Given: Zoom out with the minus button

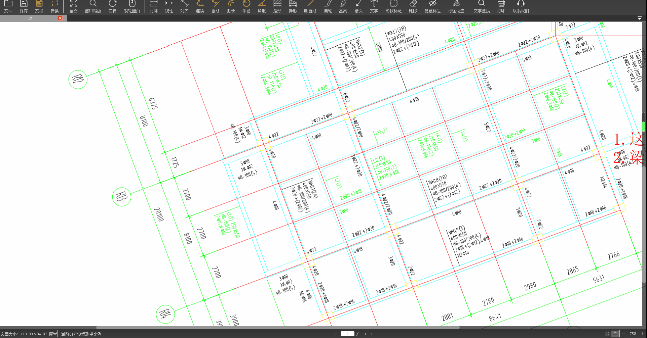Looking at the screenshot, I should 624,334.
